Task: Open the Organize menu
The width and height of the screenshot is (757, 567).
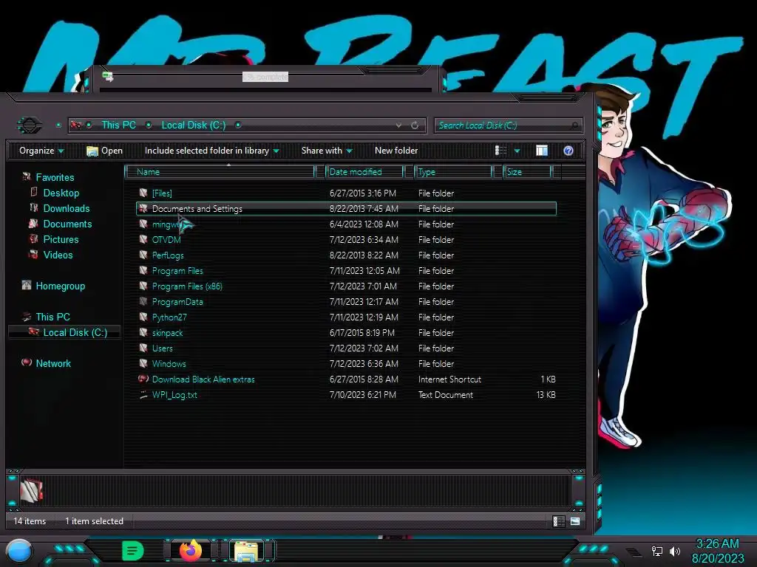Action: click(41, 151)
